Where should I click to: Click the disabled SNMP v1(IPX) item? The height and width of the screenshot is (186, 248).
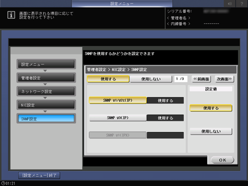(118, 135)
